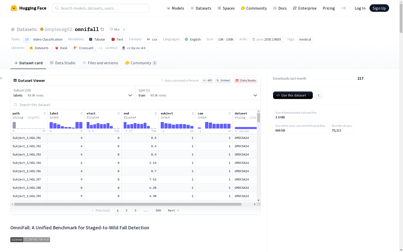This screenshot has height=252, width=403.
Task: Open the Files and versions tab
Action: pyautogui.click(x=100, y=63)
